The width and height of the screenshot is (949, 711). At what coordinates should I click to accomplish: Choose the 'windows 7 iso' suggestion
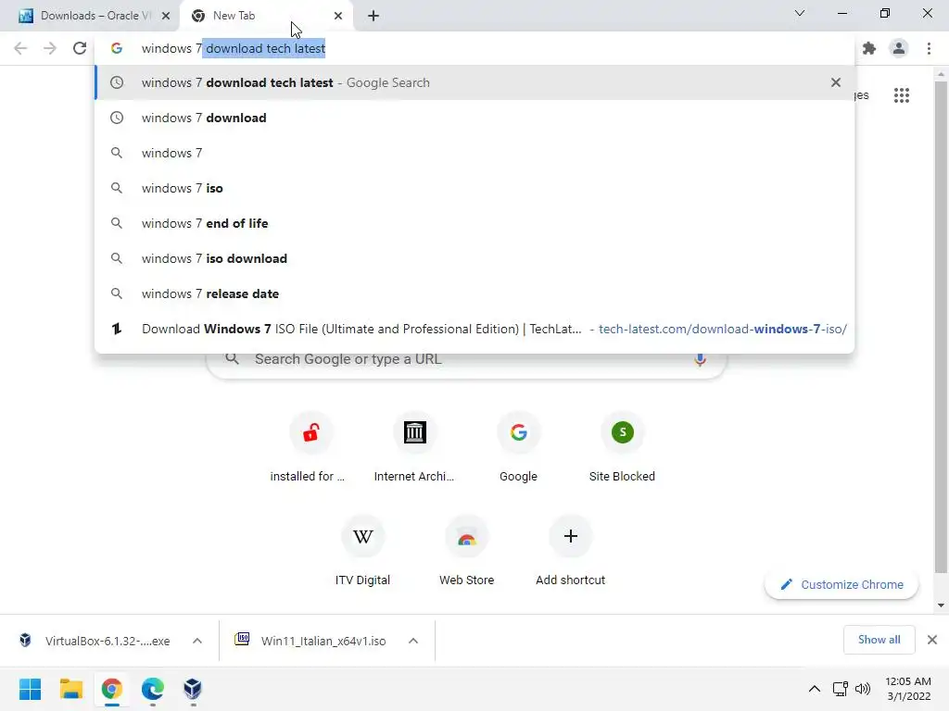474,188
